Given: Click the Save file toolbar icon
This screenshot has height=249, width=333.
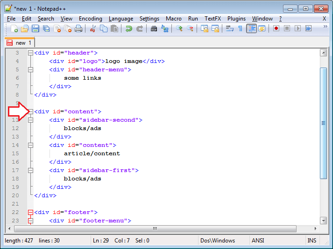Looking at the screenshot, I should [x=35, y=28].
